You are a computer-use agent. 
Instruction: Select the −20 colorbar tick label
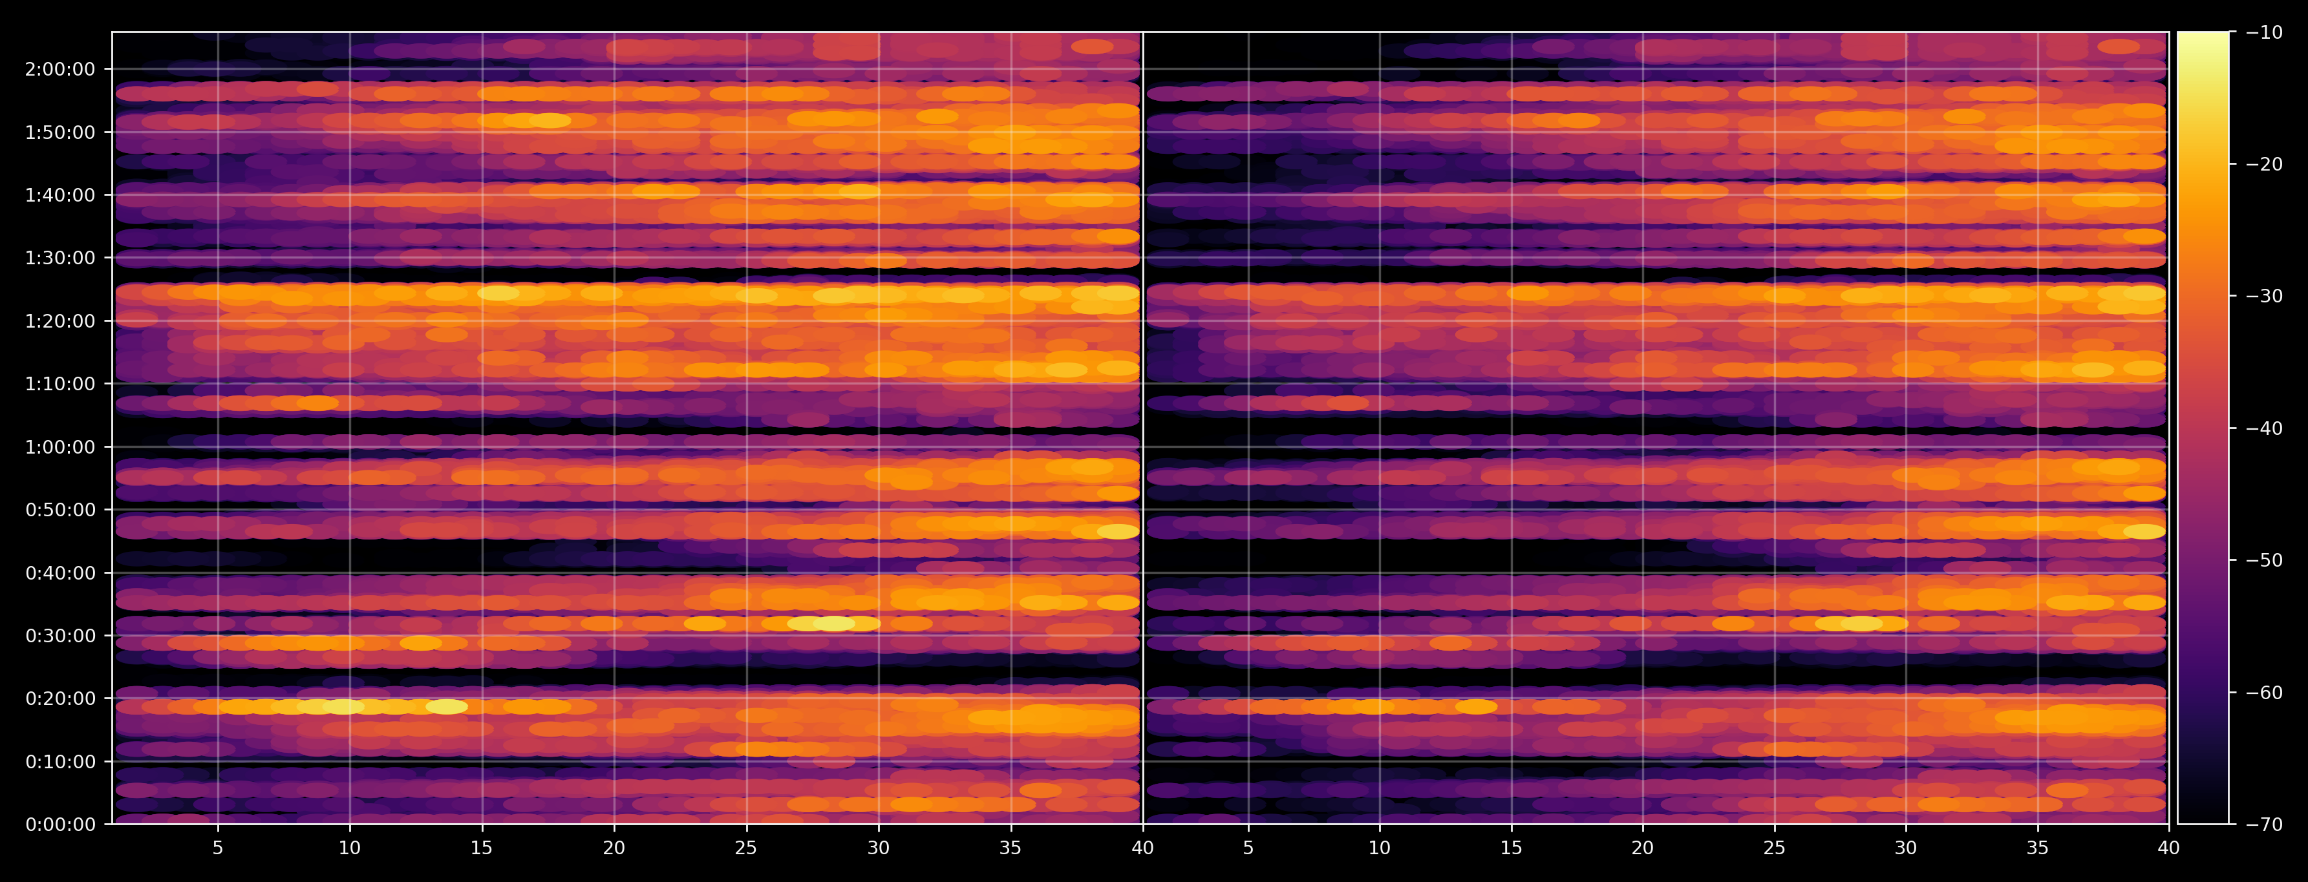[2263, 164]
